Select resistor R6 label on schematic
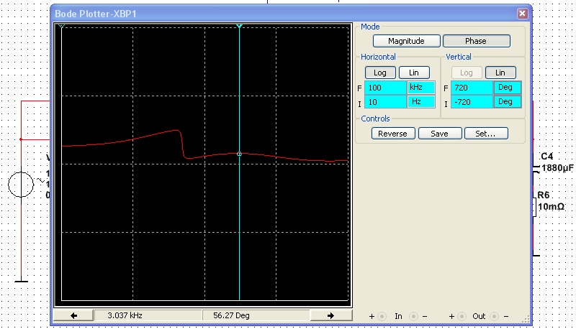Screen dimensions: 576x329 [544, 195]
